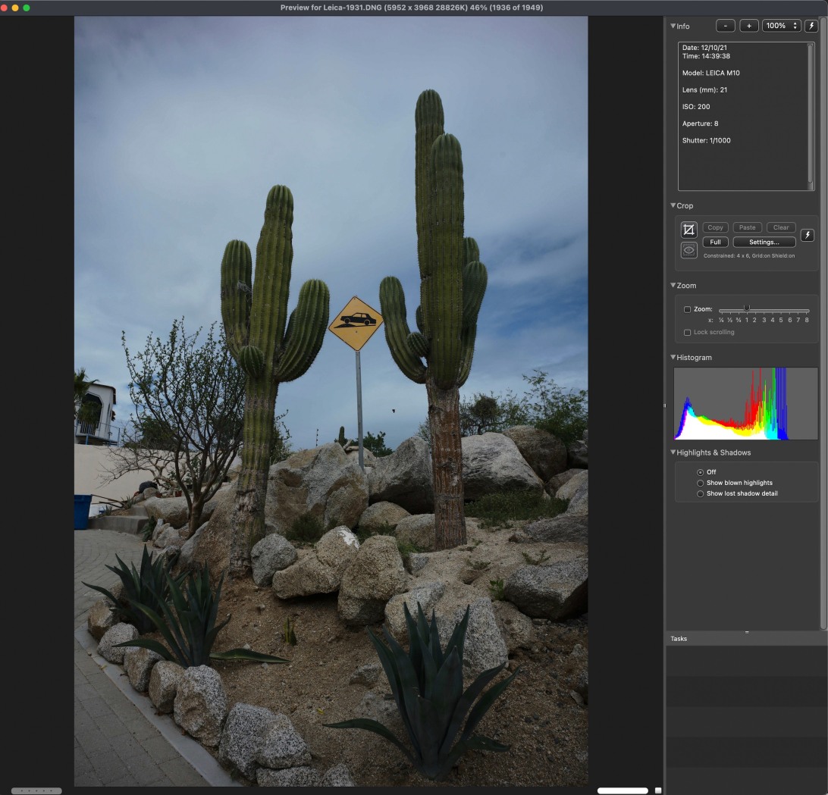Open crop Settings... dialog
828x795 pixels.
click(x=764, y=242)
